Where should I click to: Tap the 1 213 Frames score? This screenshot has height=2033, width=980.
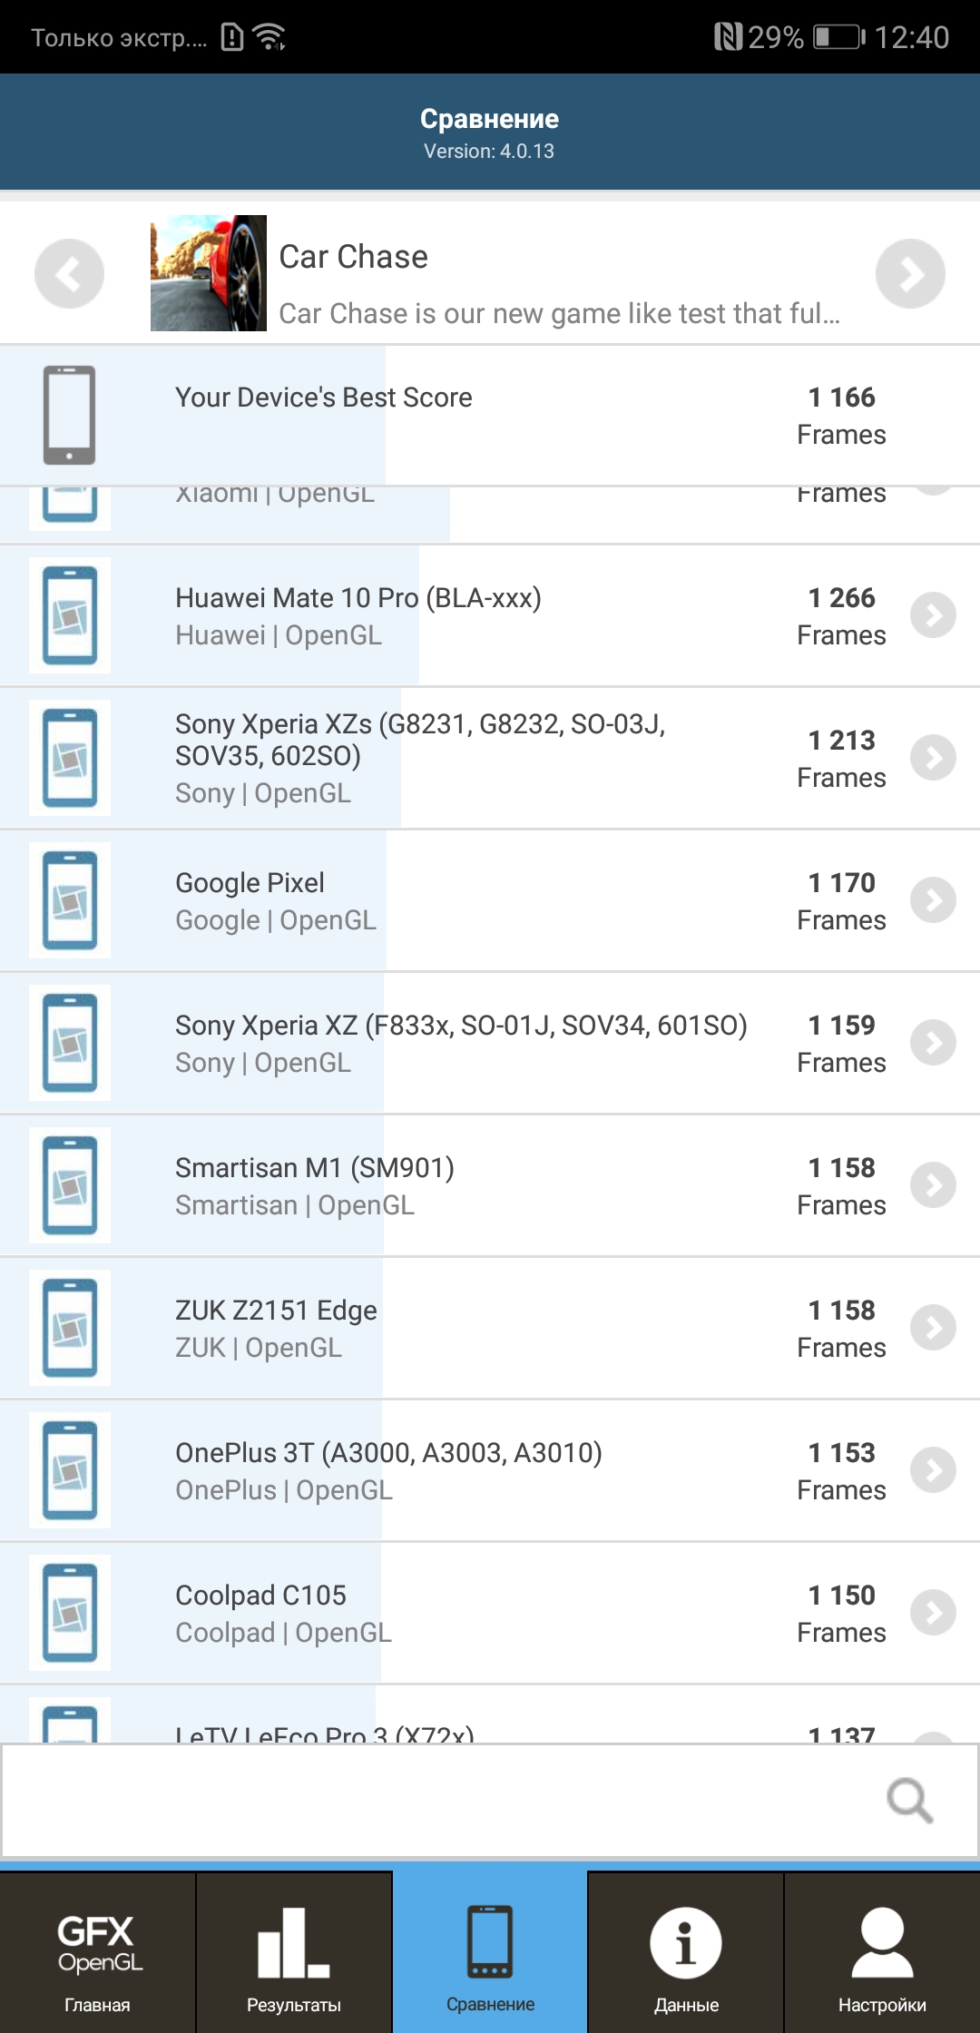click(x=841, y=759)
